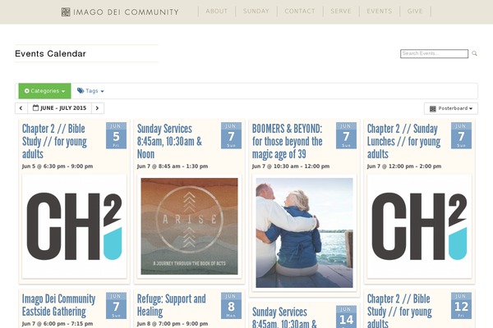Open the June - July 2015 date picker
493x328 pixels.
coord(59,108)
